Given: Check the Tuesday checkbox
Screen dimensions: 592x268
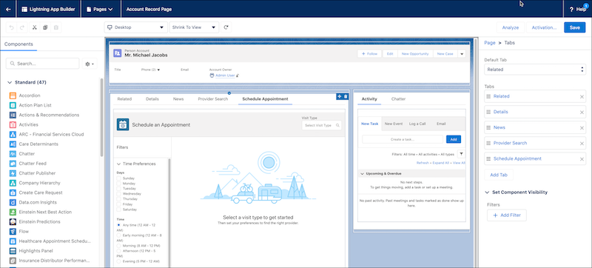Looking at the screenshot, I should [x=119, y=188].
